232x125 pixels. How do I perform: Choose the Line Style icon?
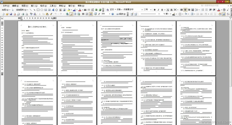[85, 10]
